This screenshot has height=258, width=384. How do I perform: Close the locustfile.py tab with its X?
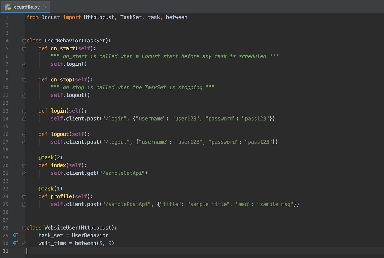pyautogui.click(x=44, y=7)
